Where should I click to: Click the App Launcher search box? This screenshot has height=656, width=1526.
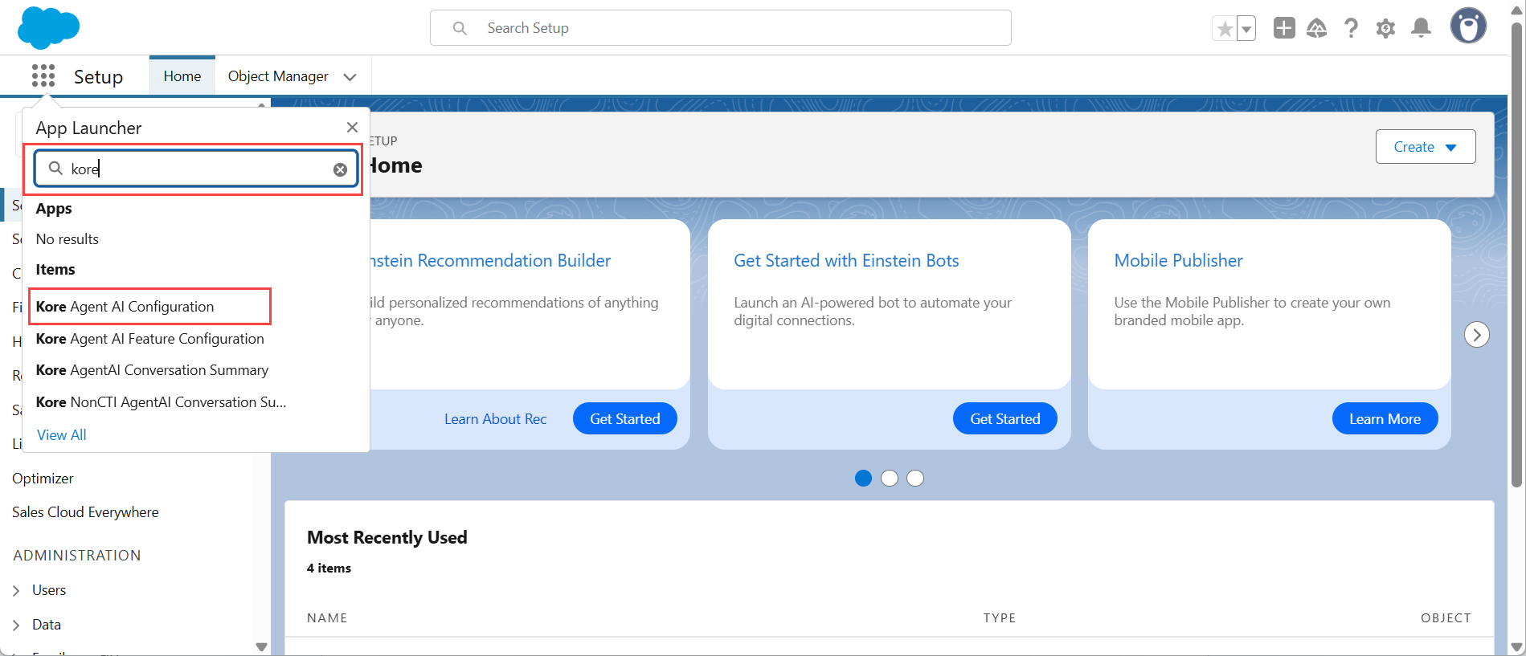[196, 169]
